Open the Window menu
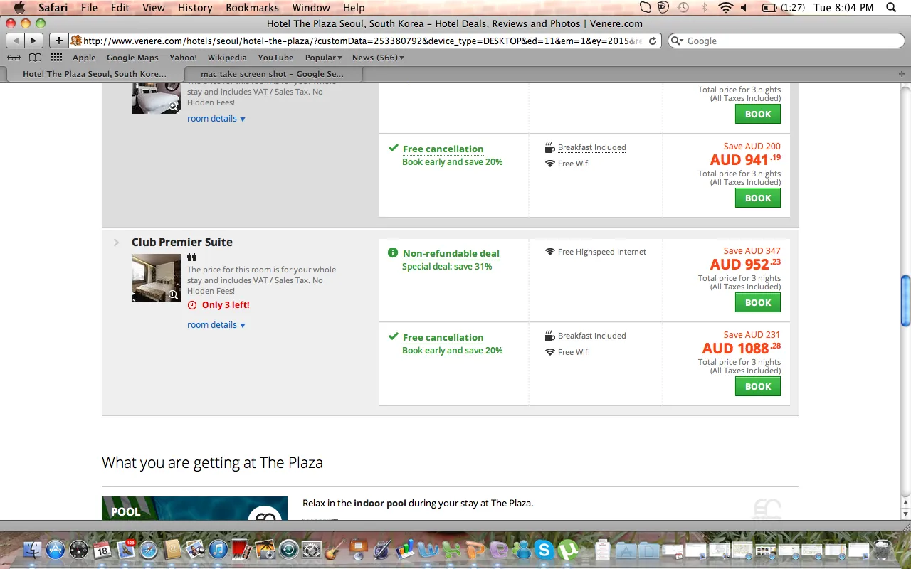 click(x=311, y=8)
